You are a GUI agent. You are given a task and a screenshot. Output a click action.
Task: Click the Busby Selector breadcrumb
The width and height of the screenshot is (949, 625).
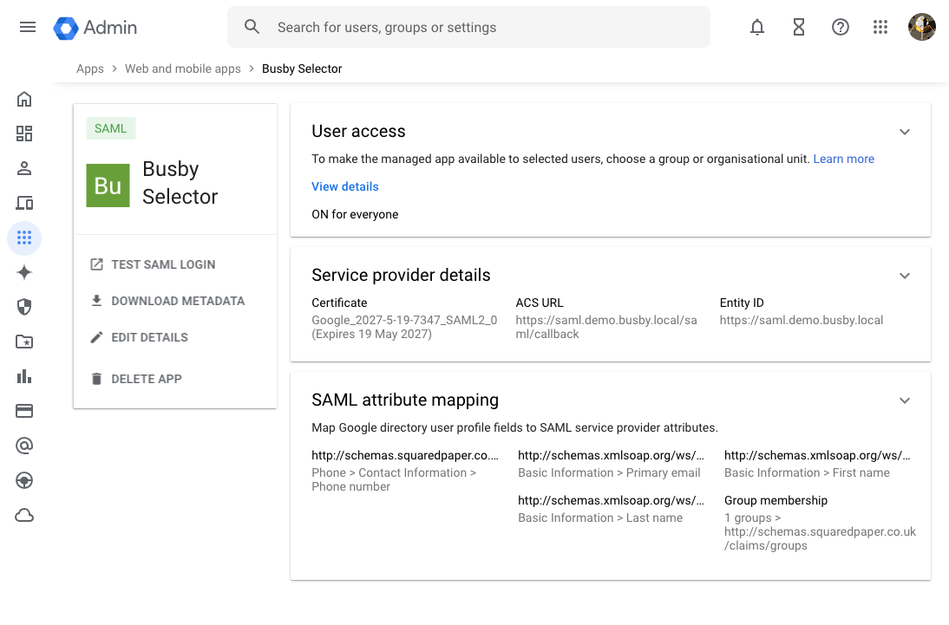[x=302, y=69]
